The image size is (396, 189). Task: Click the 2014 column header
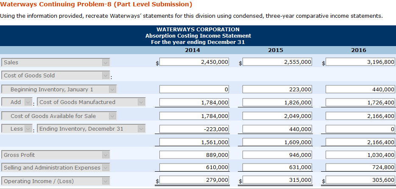tap(192, 50)
